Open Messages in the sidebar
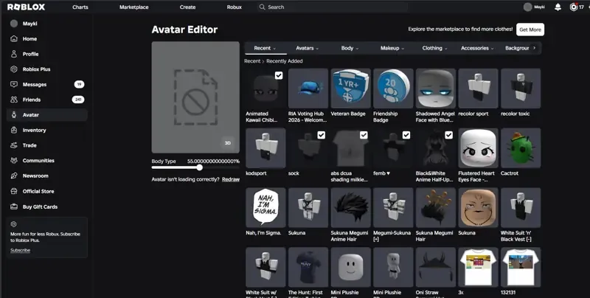The height and width of the screenshot is (298, 590). click(47, 84)
